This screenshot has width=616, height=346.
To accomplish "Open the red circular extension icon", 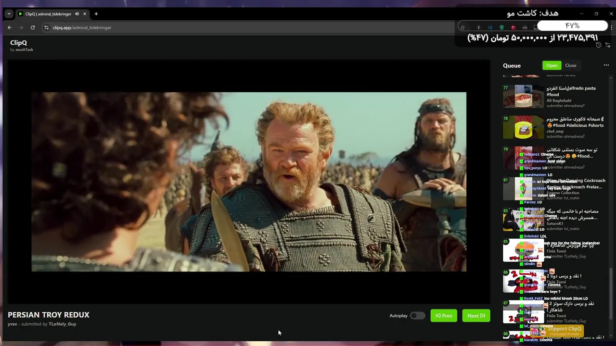I will pyautogui.click(x=513, y=27).
